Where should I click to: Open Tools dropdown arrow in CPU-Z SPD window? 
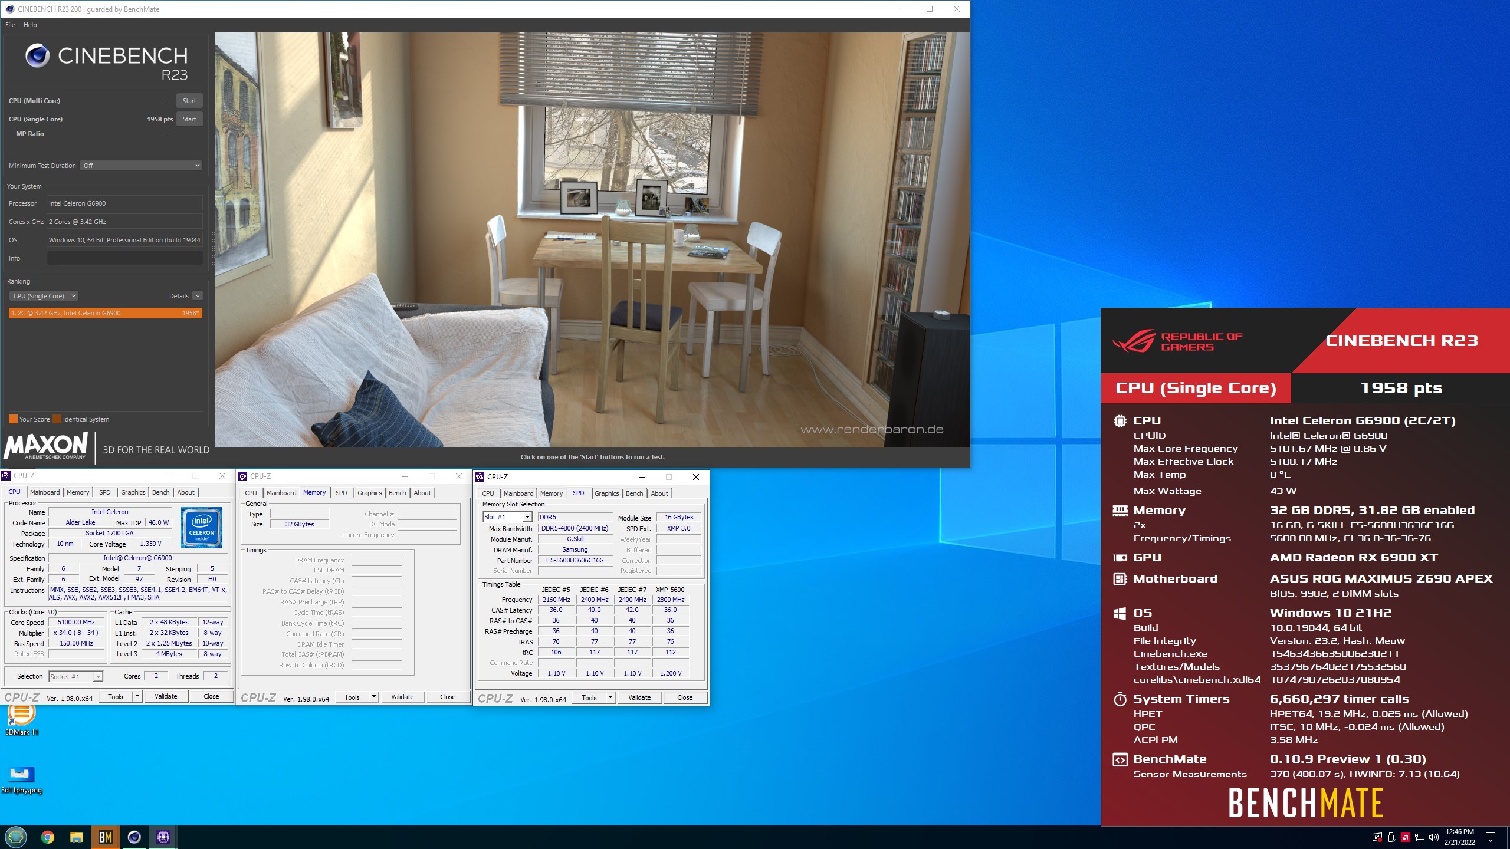tap(610, 697)
